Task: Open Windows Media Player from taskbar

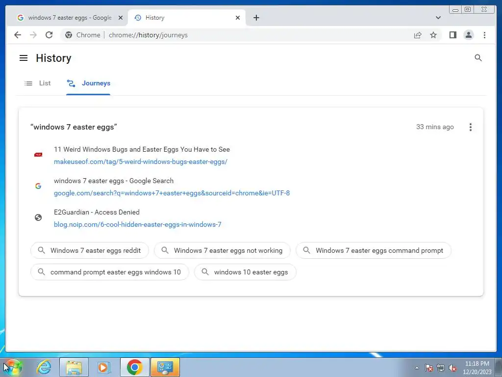Action: (x=104, y=367)
